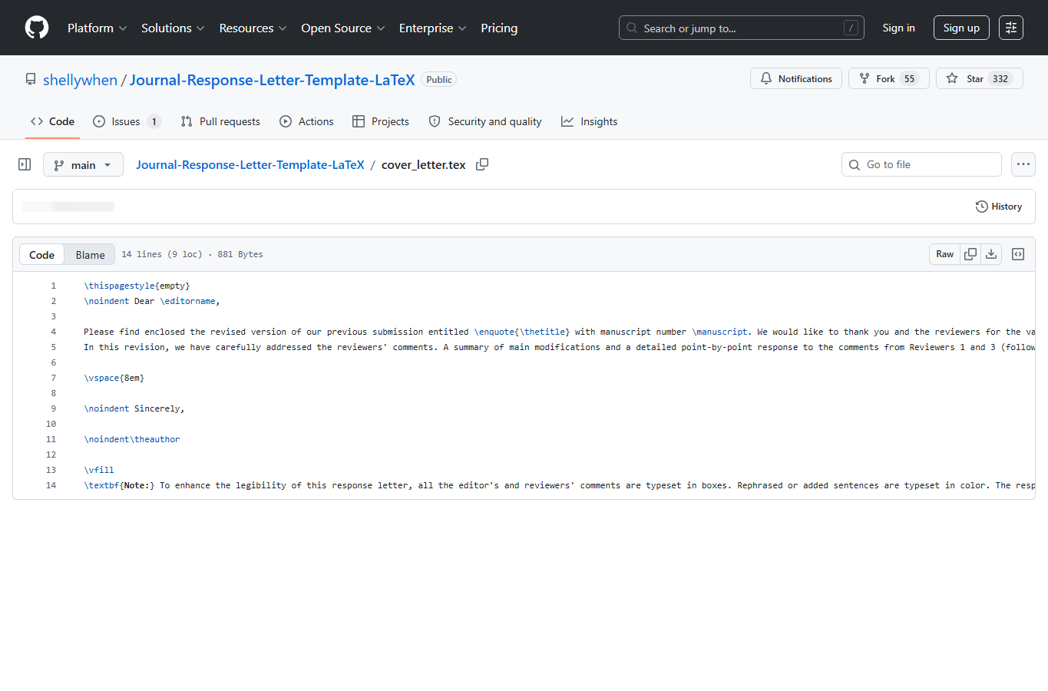The height and width of the screenshot is (691, 1048).
Task: Select line number 14
Action: [x=51, y=485]
